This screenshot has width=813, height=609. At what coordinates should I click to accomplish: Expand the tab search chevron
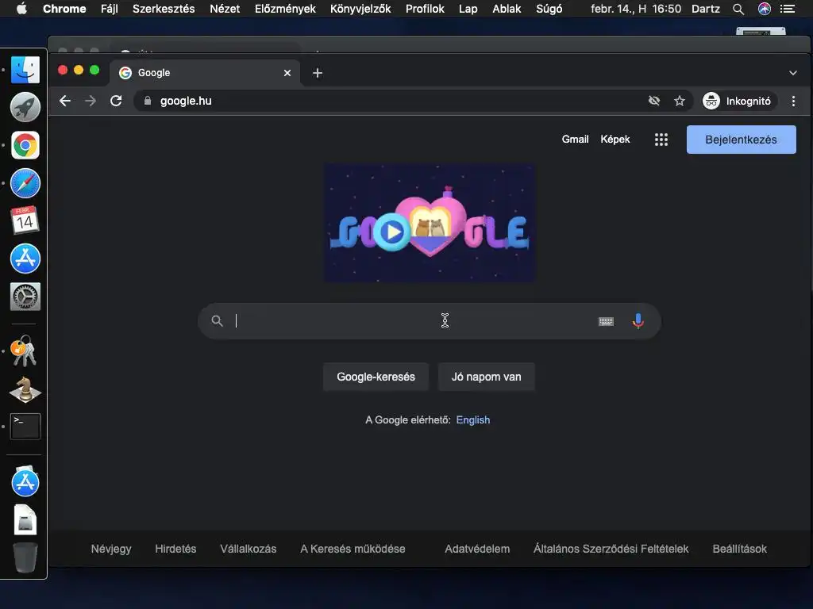click(793, 73)
